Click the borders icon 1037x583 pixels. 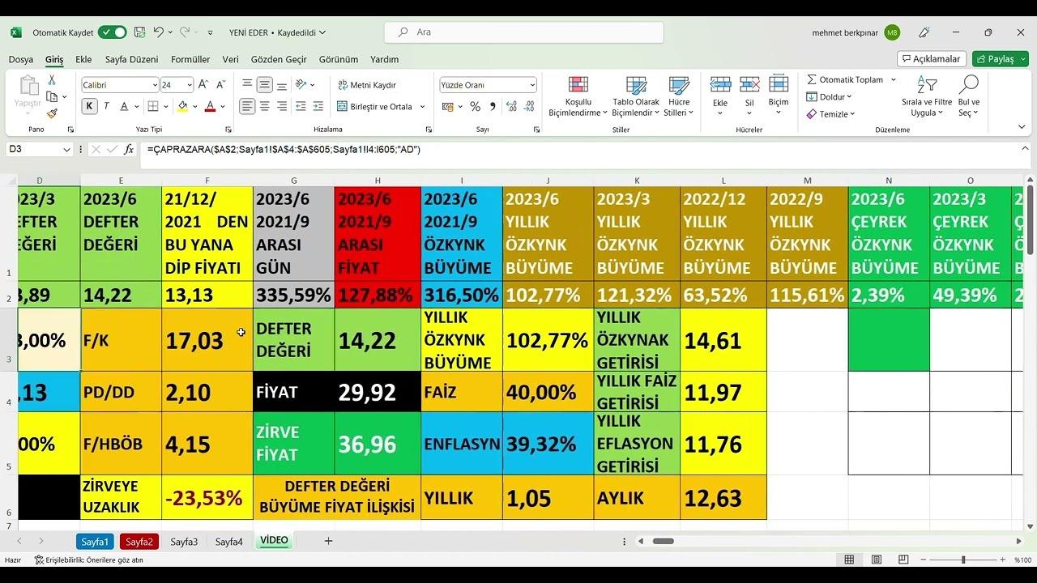point(153,106)
